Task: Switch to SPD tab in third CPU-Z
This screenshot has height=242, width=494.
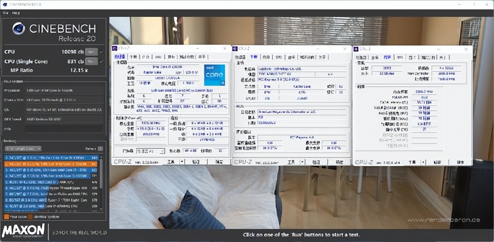Action: tap(400, 57)
